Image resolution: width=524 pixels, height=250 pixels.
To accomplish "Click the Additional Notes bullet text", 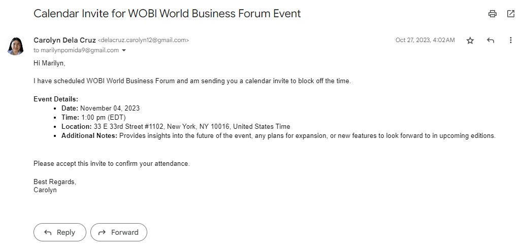I will [x=307, y=136].
